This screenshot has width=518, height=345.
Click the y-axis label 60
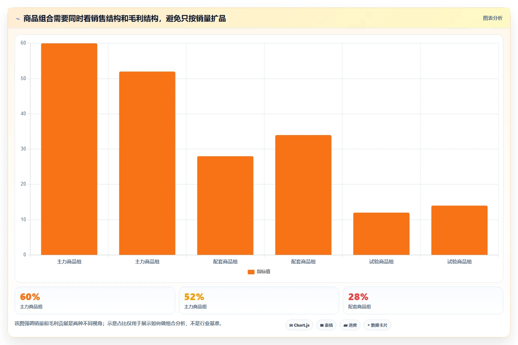tap(23, 43)
